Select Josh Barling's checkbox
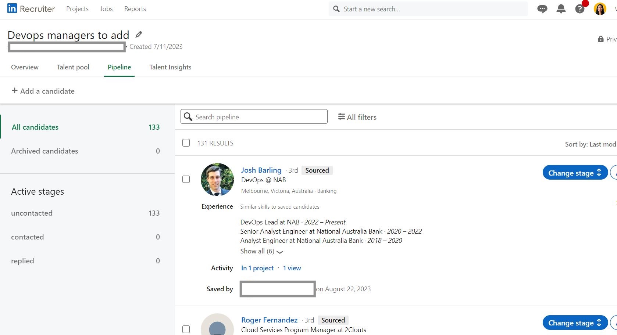The width and height of the screenshot is (617, 335). click(x=186, y=179)
